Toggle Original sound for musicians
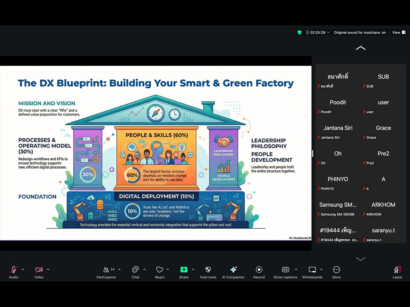 tap(360, 33)
